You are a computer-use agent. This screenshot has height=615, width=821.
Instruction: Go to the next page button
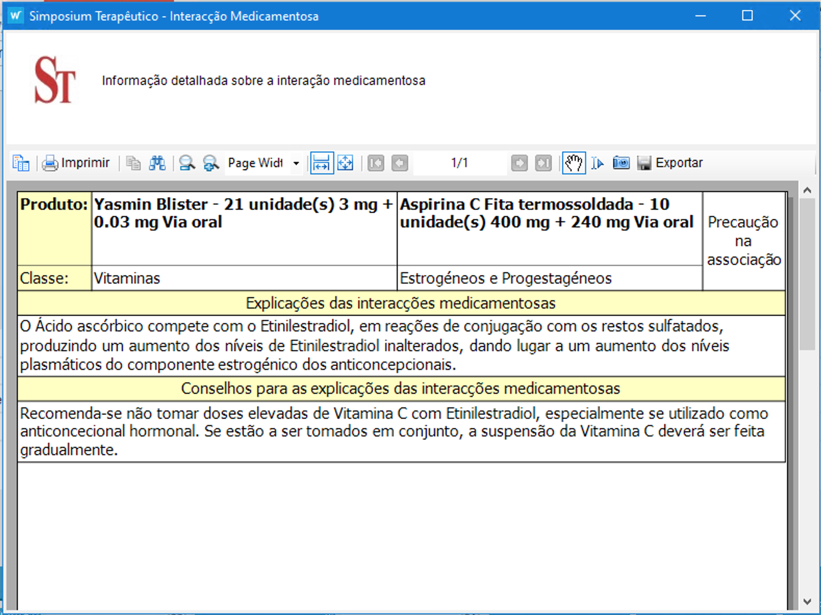click(519, 163)
